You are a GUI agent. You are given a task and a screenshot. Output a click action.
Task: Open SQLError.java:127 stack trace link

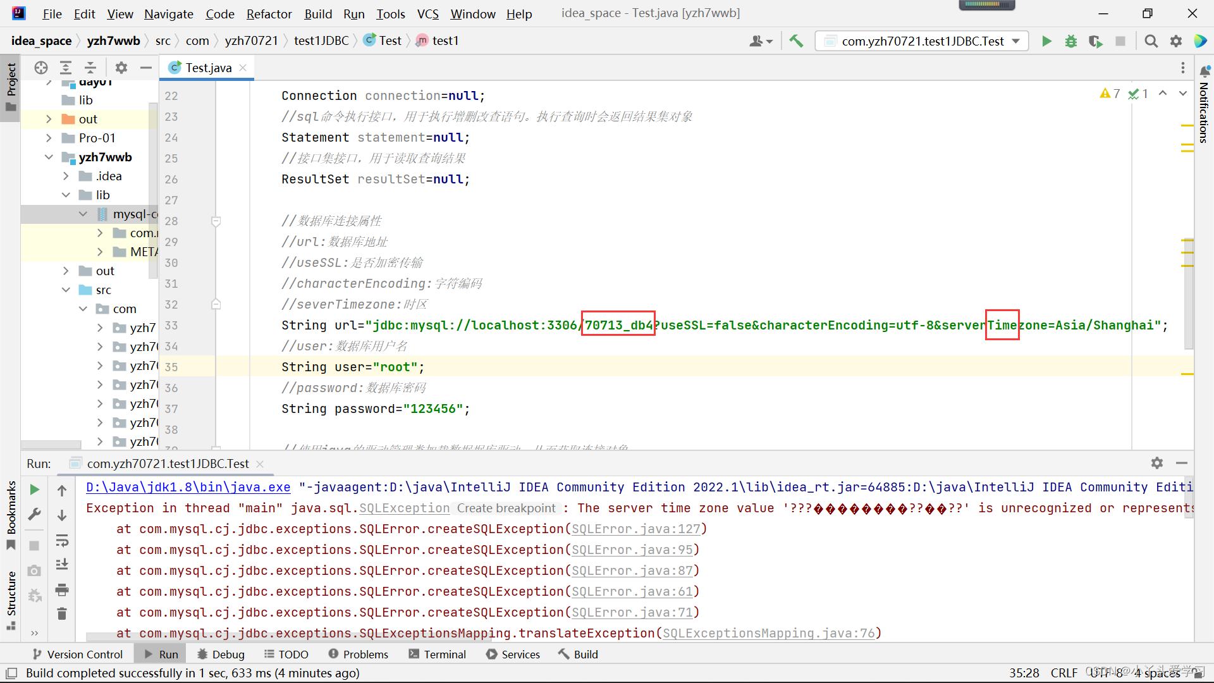636,529
